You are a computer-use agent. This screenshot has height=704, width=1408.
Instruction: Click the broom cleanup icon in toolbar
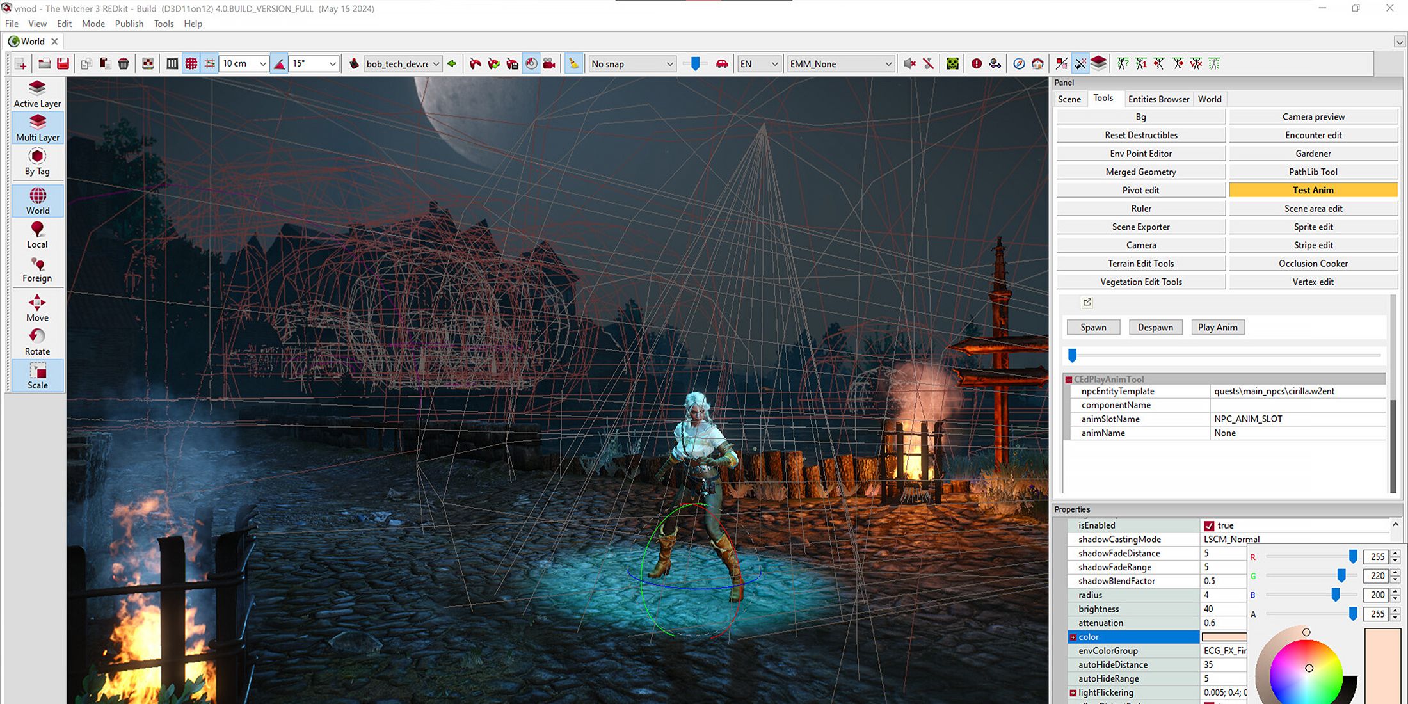coord(573,64)
